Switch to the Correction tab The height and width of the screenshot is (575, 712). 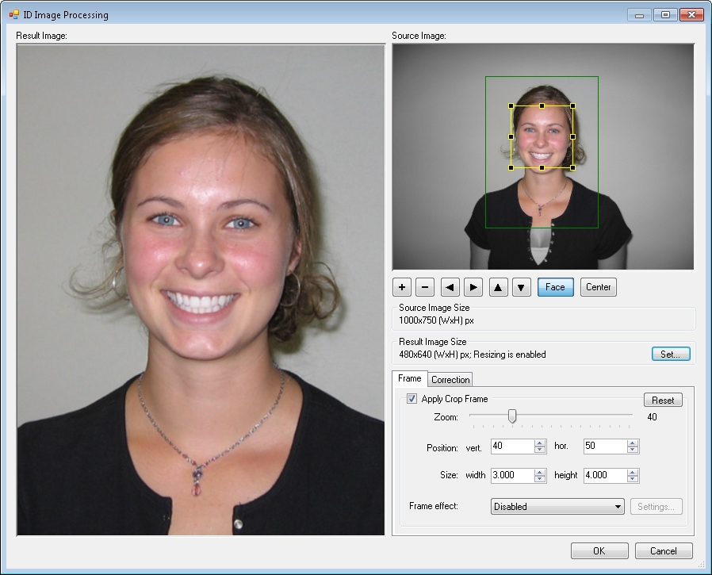[x=450, y=380]
